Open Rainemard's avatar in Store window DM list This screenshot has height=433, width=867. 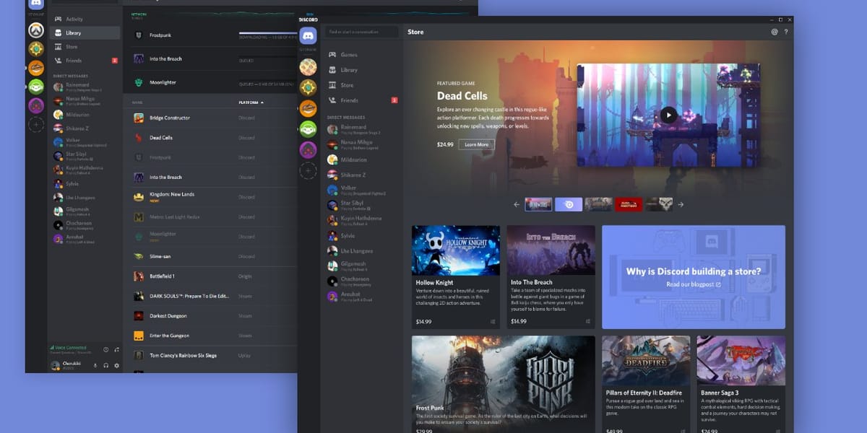(x=332, y=129)
